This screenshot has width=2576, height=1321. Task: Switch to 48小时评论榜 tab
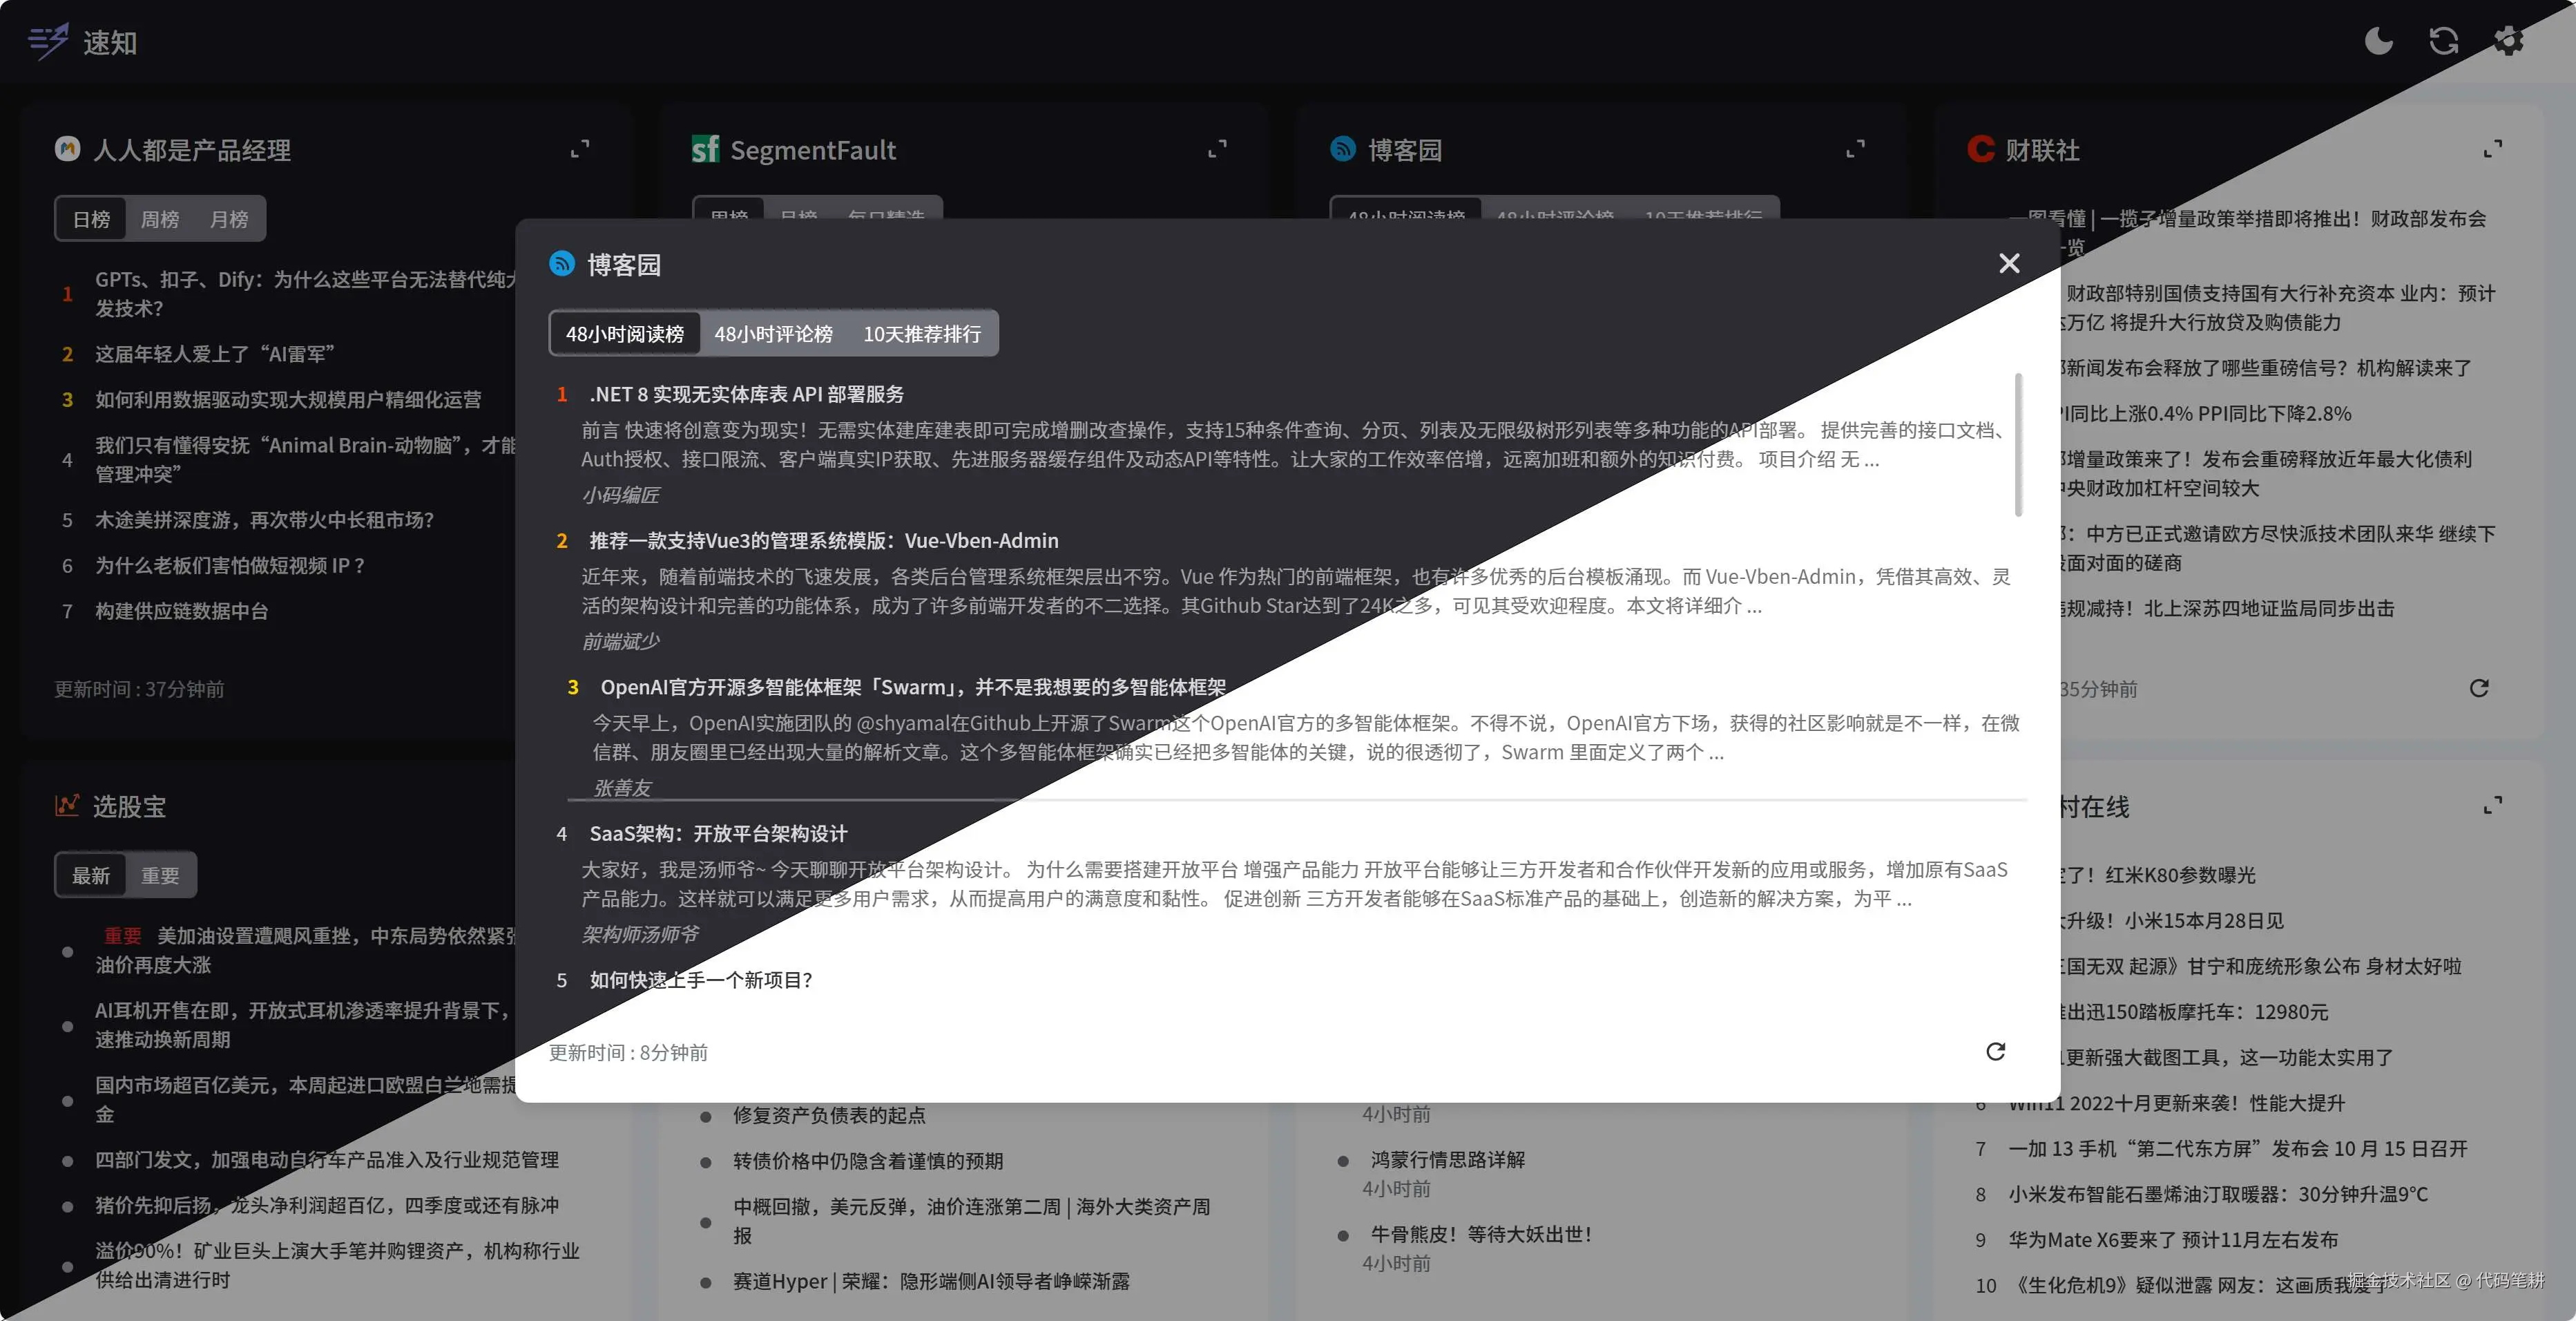tap(773, 334)
